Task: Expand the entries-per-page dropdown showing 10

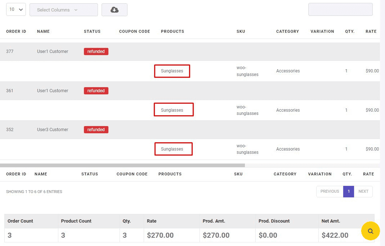Action: pos(15,10)
